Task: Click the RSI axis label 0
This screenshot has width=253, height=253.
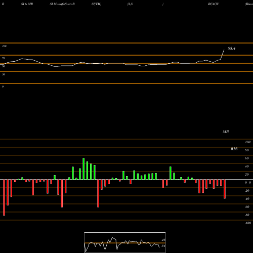Action: click(x=3, y=87)
